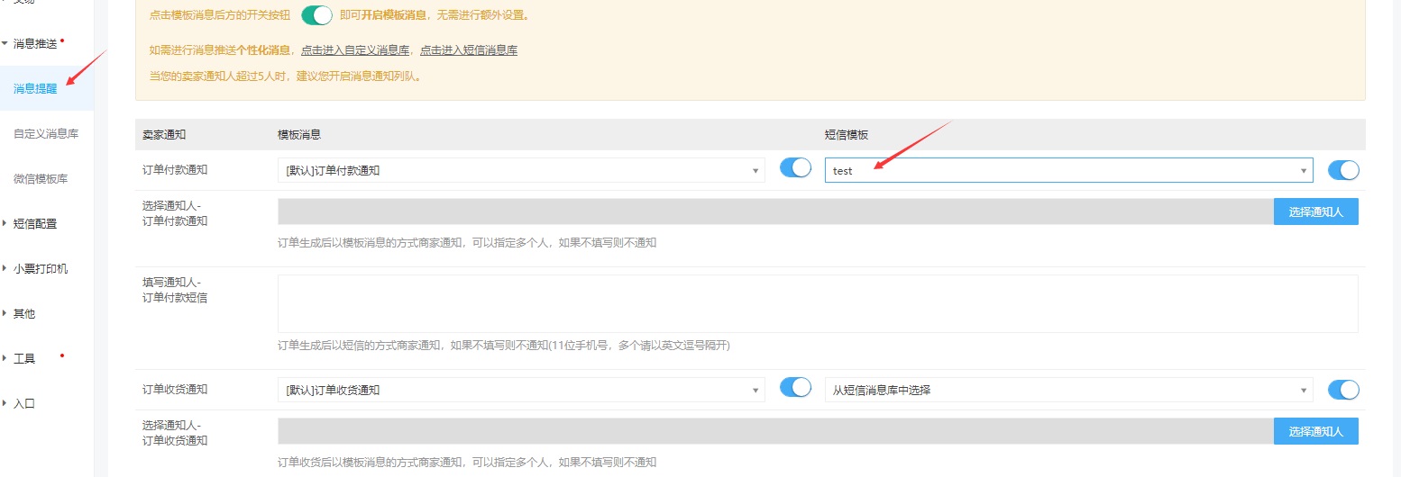Disable 订单付款通知 template message switch
Screen dimensions: 1401x477
click(794, 168)
